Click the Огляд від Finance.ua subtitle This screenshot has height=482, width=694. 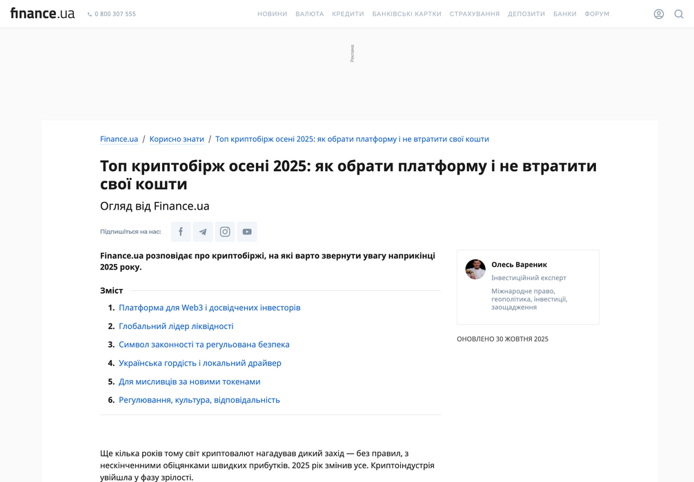(155, 206)
